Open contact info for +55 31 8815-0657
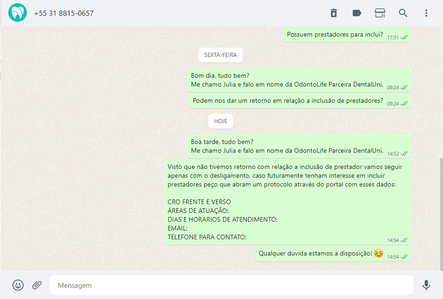The image size is (443, 299). pyautogui.click(x=64, y=13)
